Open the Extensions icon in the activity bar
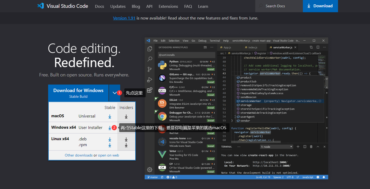The height and width of the screenshot is (189, 370). (x=150, y=90)
